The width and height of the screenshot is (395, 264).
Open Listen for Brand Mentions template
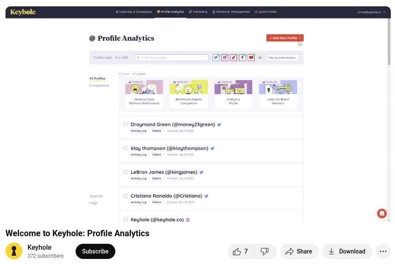[278, 94]
